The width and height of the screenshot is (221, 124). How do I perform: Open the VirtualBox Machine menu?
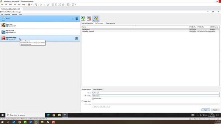click(7, 14)
